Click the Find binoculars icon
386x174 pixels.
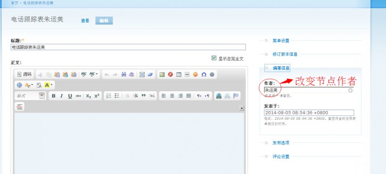coord(124,75)
